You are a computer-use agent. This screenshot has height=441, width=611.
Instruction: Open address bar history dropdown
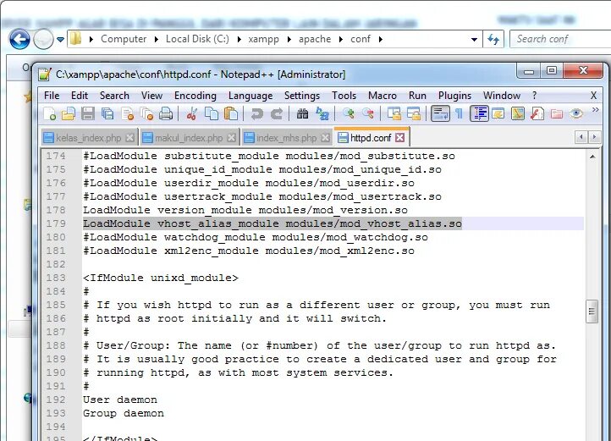[x=474, y=40]
